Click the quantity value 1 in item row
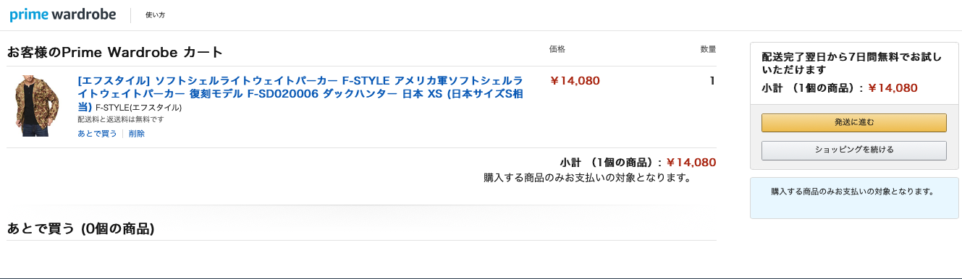 tap(712, 81)
